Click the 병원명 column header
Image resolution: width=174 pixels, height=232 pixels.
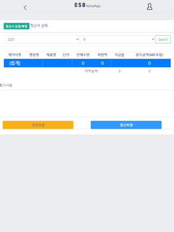pyautogui.click(x=34, y=55)
